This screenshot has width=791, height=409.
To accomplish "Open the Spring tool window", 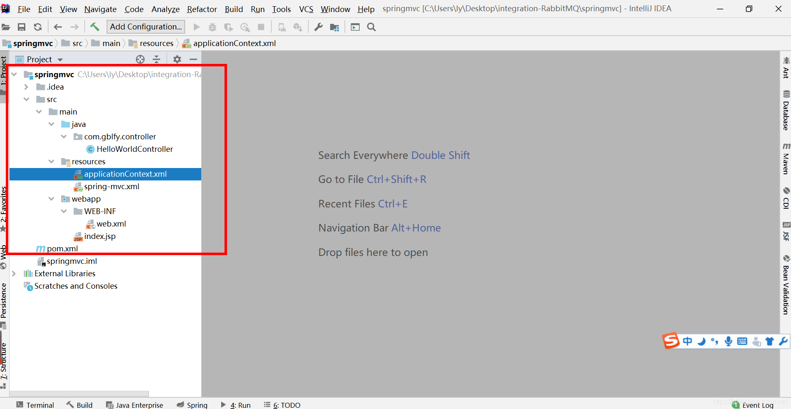I will (192, 405).
